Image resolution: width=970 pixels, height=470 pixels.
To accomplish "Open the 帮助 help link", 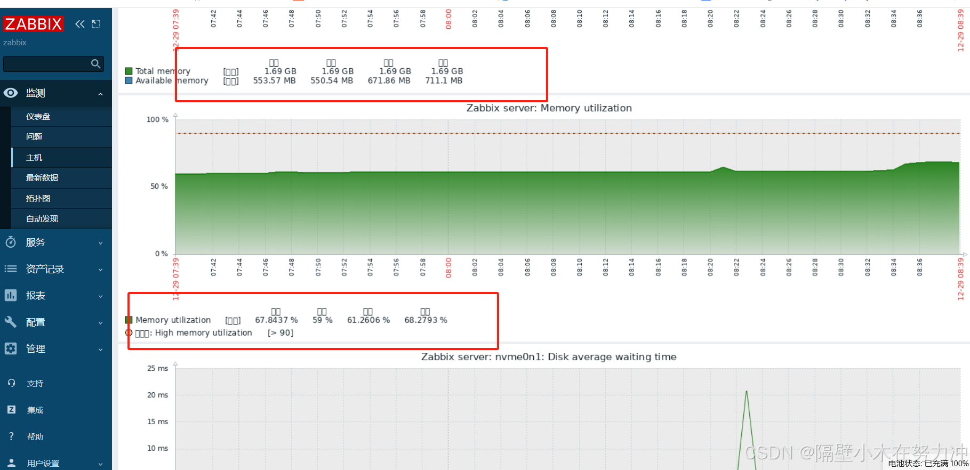I will pos(35,437).
